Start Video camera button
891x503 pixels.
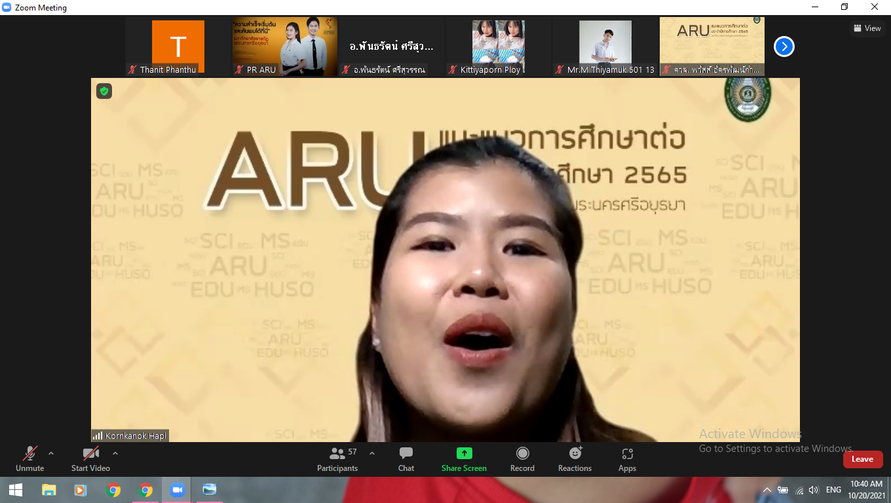pos(90,459)
